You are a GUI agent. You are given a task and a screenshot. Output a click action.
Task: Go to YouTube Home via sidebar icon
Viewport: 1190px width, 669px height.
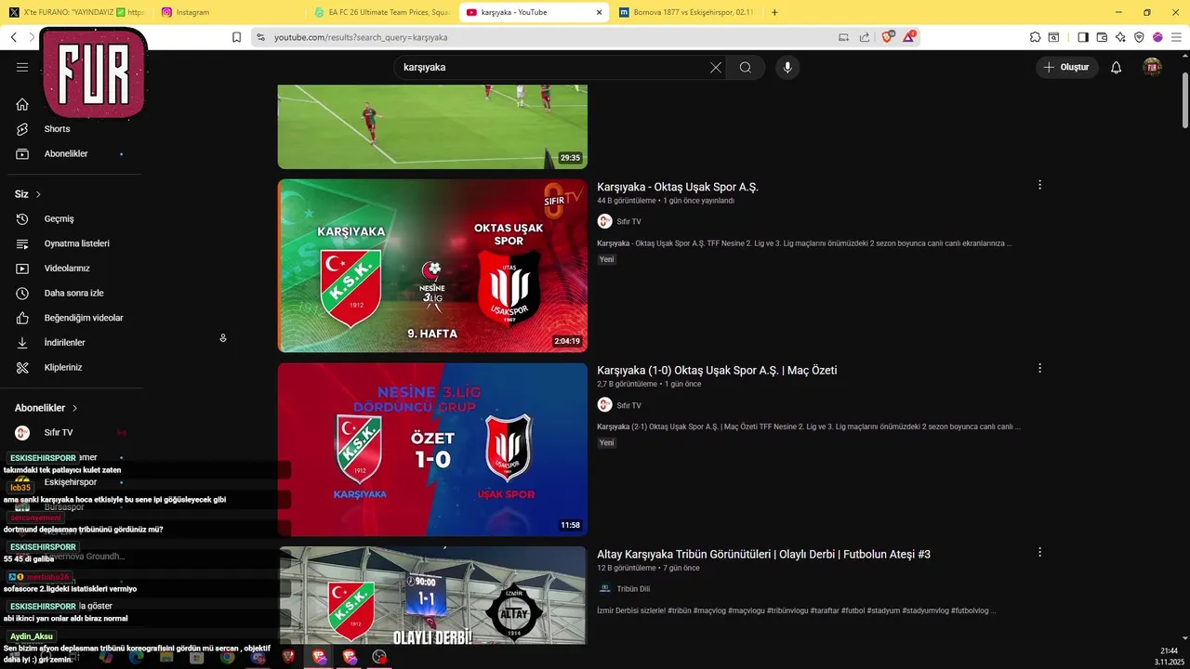pos(22,104)
